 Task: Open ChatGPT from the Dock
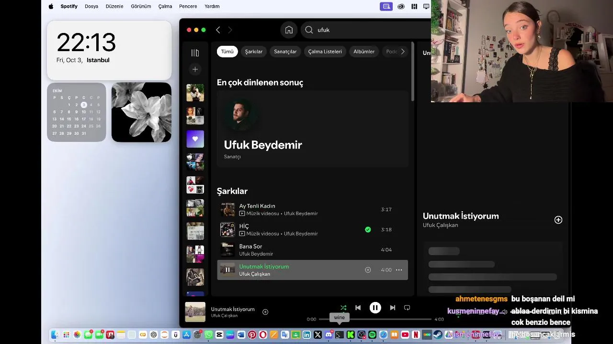click(154, 335)
